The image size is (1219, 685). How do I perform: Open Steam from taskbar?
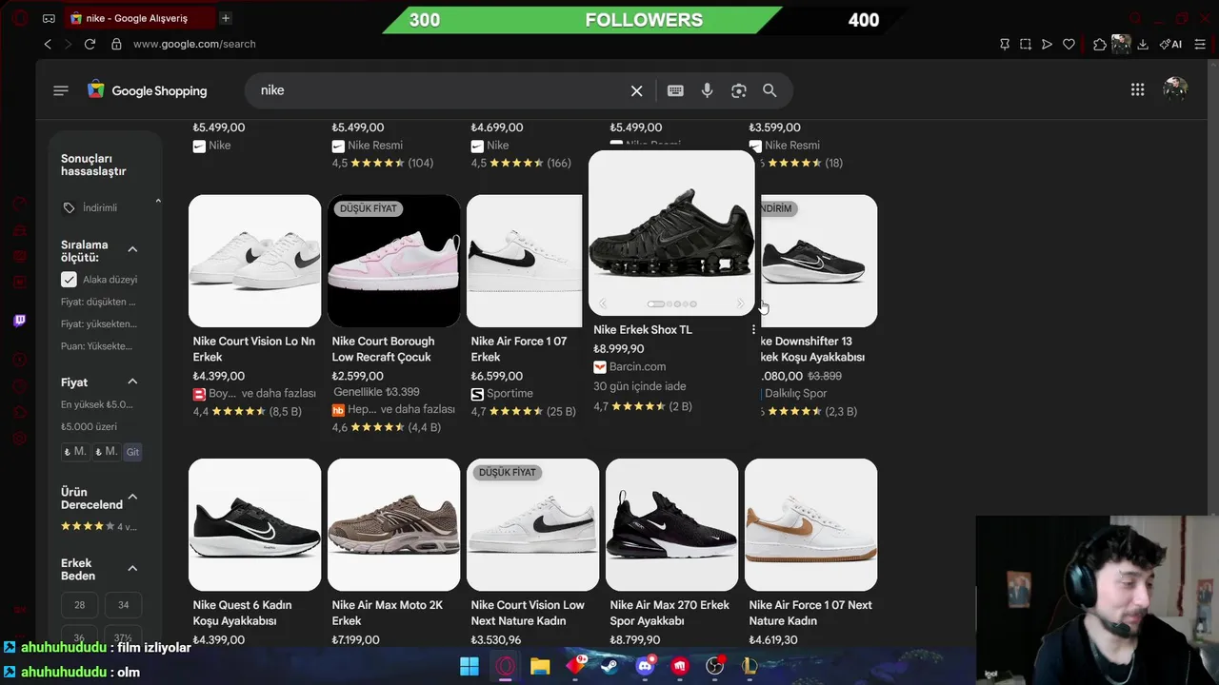coord(609,666)
